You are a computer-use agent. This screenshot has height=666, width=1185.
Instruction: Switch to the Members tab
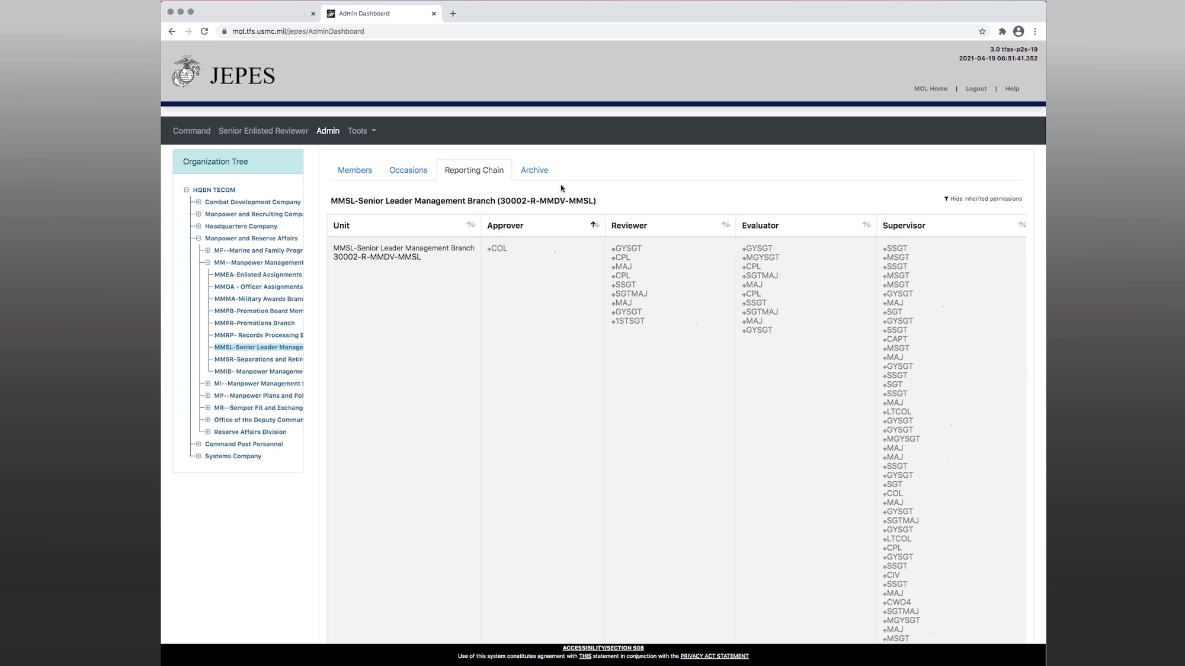click(354, 170)
